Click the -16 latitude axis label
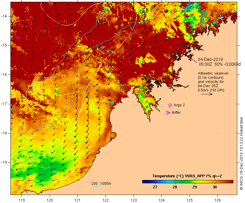The image size is (245, 203). pyautogui.click(x=4, y=75)
